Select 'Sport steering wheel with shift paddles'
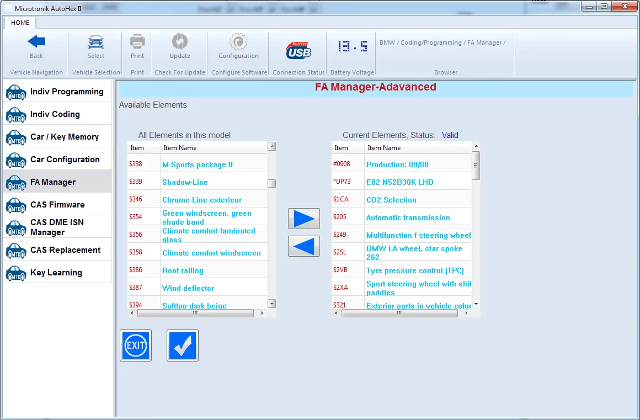Viewport: 640px width, 420px height. click(x=402, y=288)
